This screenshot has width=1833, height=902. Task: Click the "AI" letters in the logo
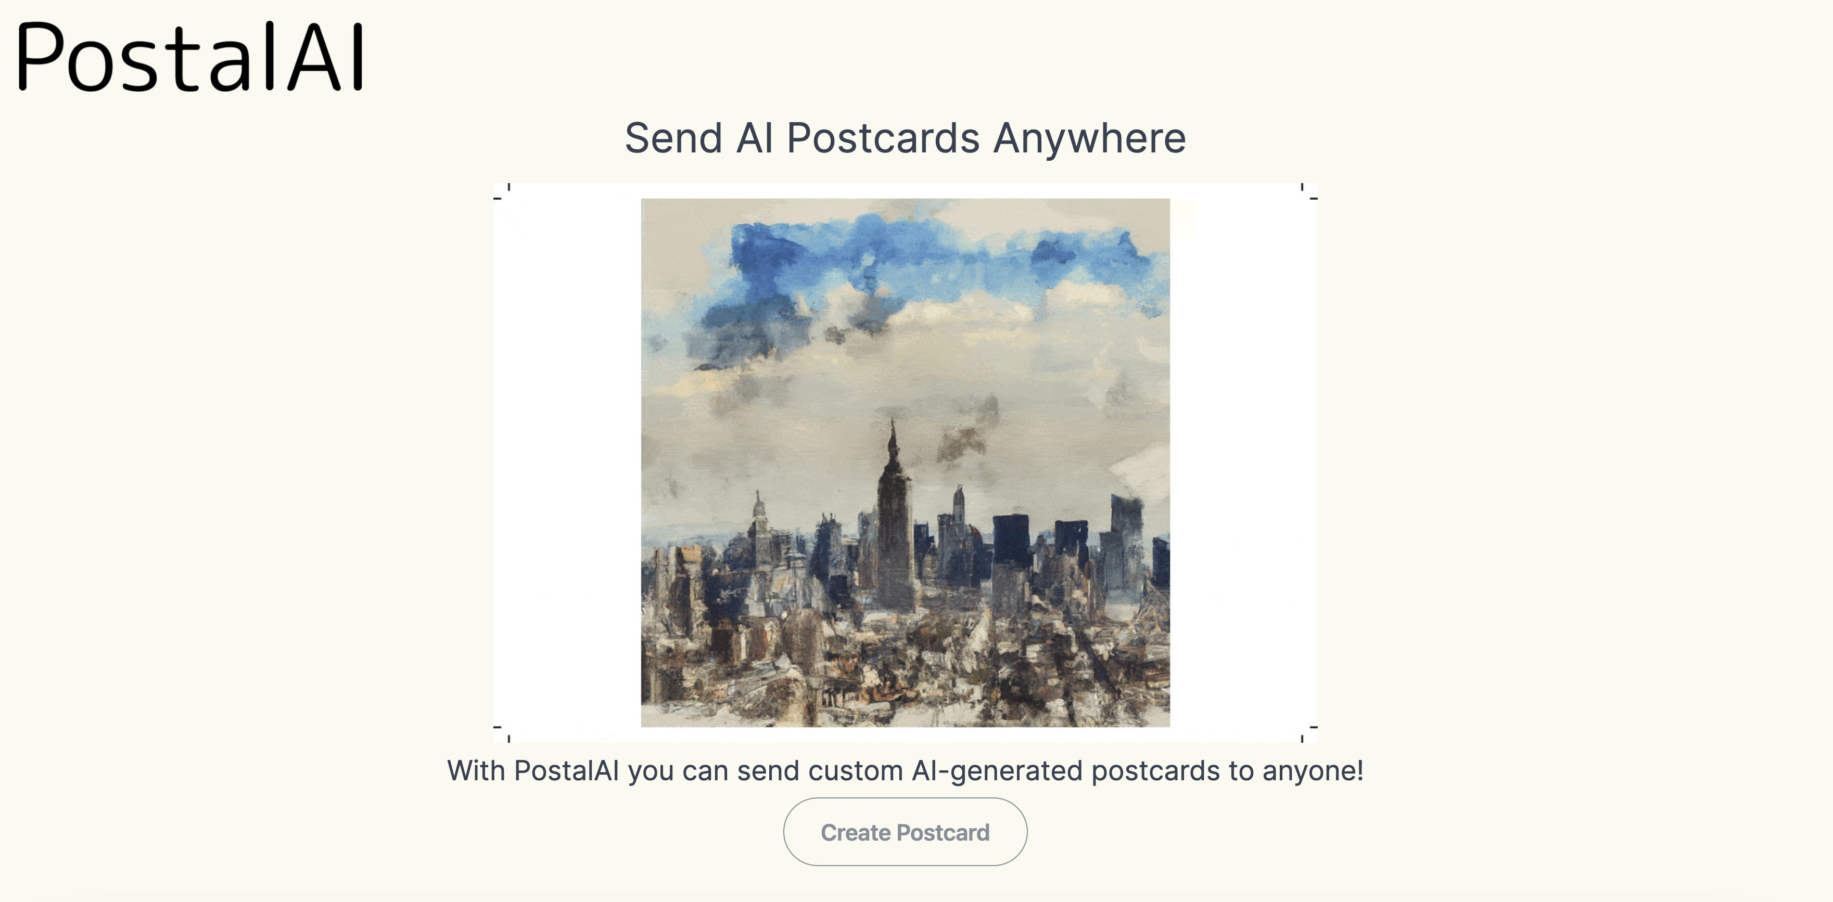327,57
